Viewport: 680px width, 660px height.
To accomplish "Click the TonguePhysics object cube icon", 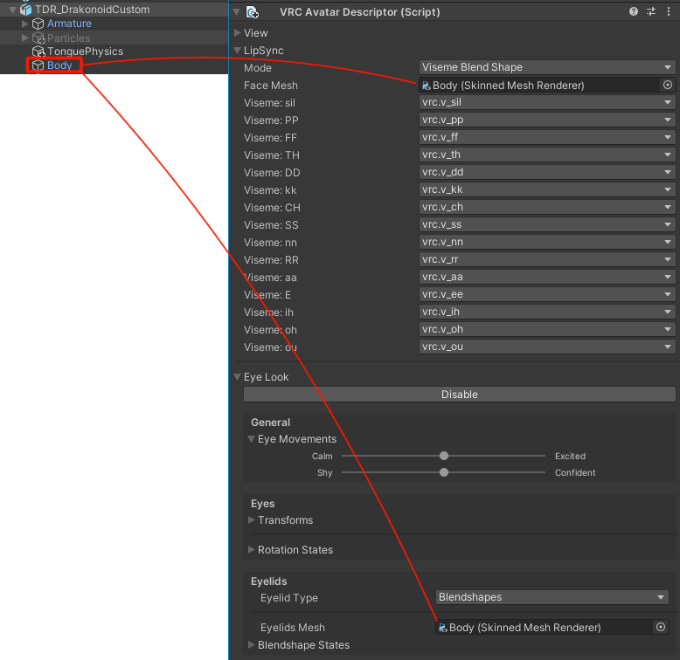I will [38, 52].
